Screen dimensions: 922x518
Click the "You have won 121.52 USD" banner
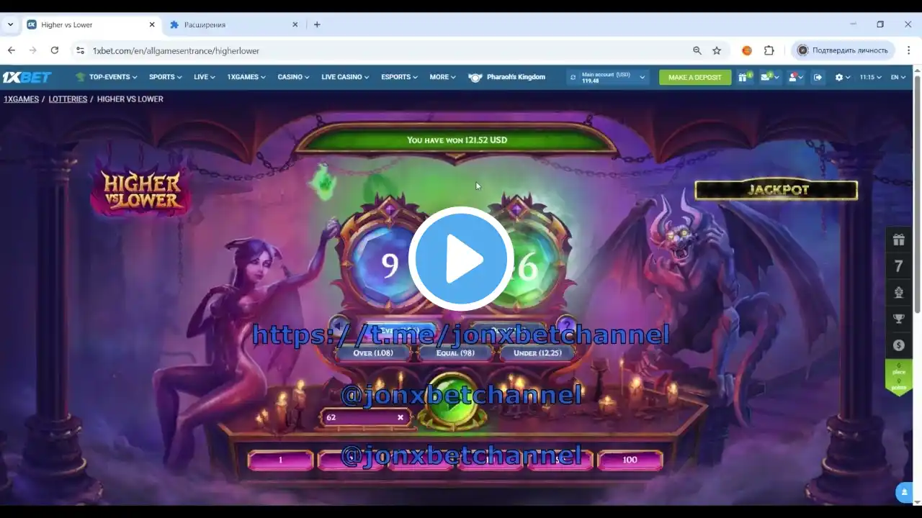point(457,140)
